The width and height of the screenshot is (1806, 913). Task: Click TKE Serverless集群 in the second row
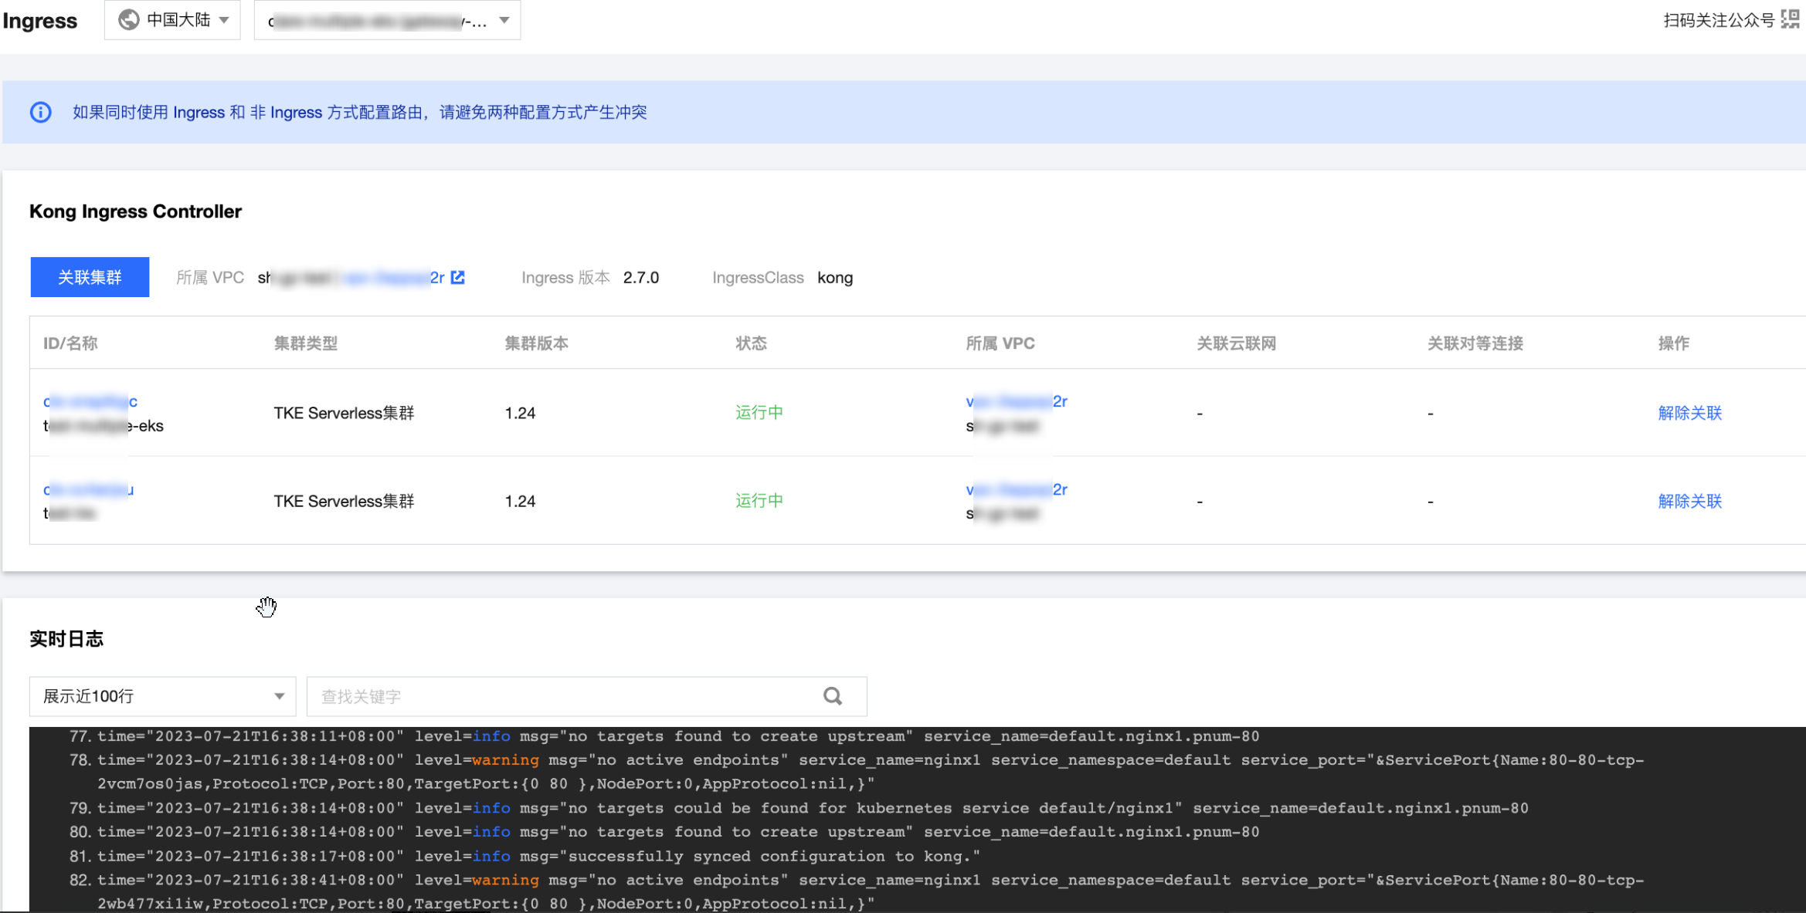(x=344, y=501)
